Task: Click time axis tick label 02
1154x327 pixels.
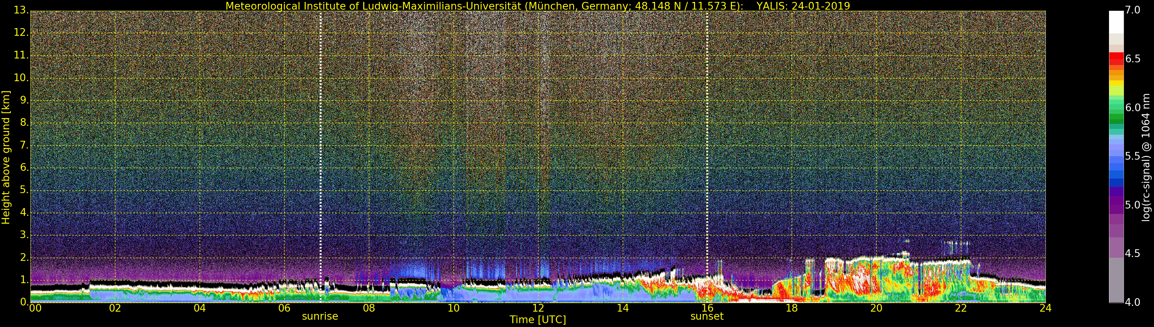Action: (x=115, y=308)
